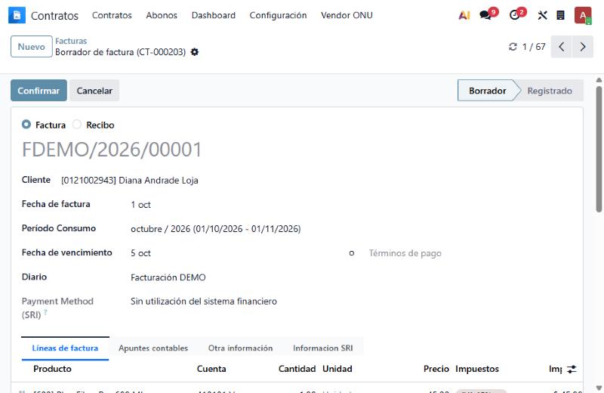Viewport: 604px width, 393px height.
Task: Open the debug tools wrench icon
Action: (542, 15)
